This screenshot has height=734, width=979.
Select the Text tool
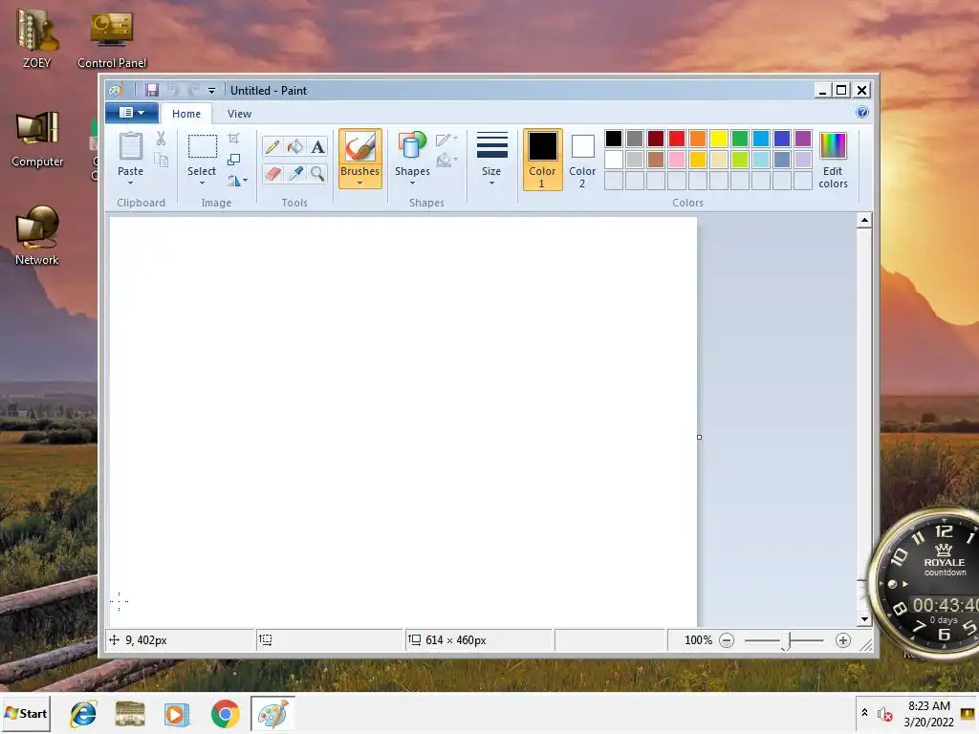[317, 146]
